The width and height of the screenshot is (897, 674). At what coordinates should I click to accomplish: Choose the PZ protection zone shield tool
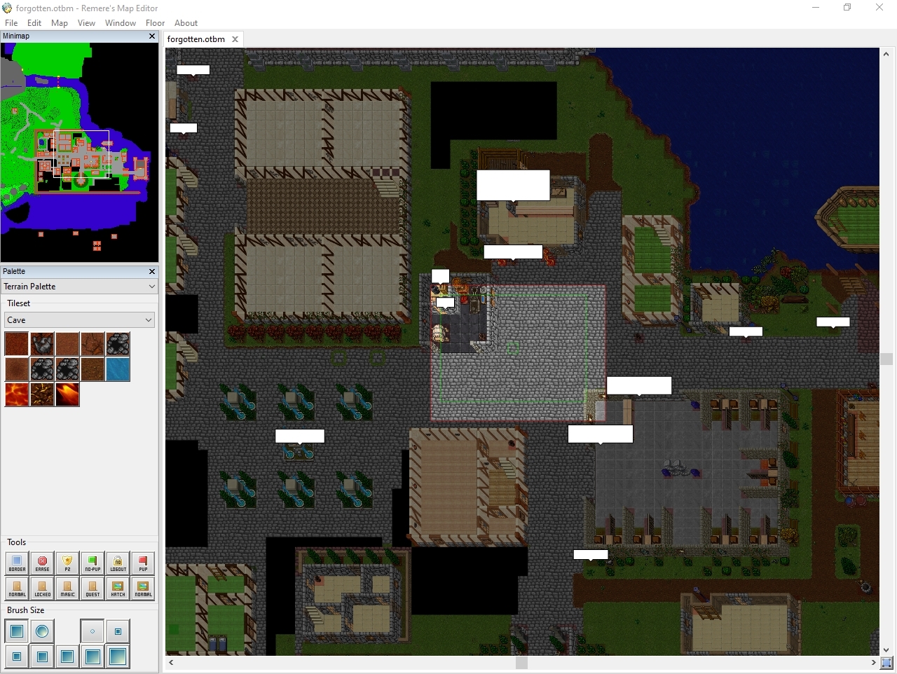67,563
